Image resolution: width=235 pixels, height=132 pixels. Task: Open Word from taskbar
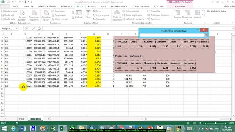[23, 129]
